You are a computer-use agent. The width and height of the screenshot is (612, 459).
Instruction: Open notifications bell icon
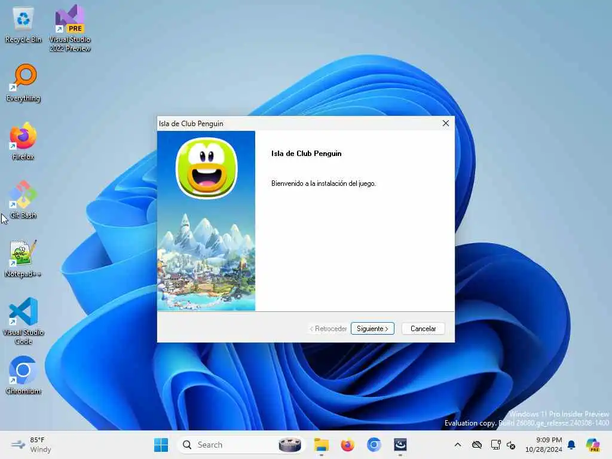pyautogui.click(x=571, y=445)
